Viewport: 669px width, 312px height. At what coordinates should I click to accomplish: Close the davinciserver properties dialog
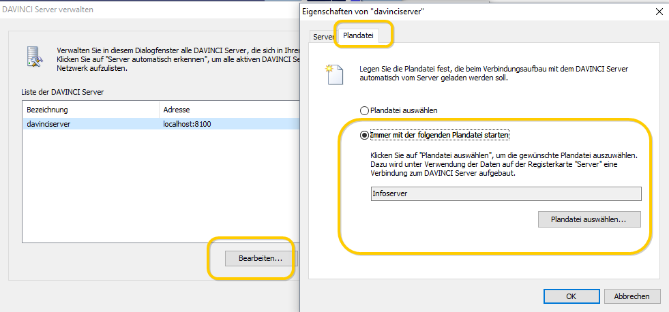659,12
